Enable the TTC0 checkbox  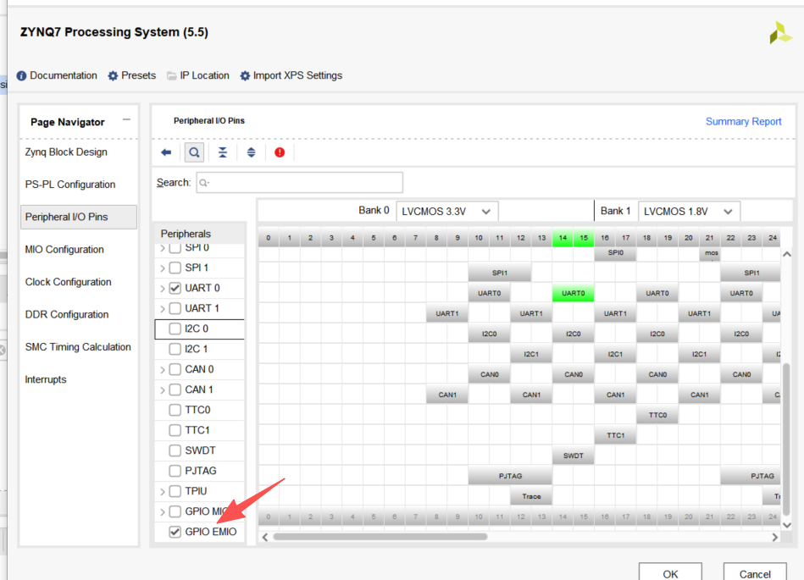coord(175,410)
